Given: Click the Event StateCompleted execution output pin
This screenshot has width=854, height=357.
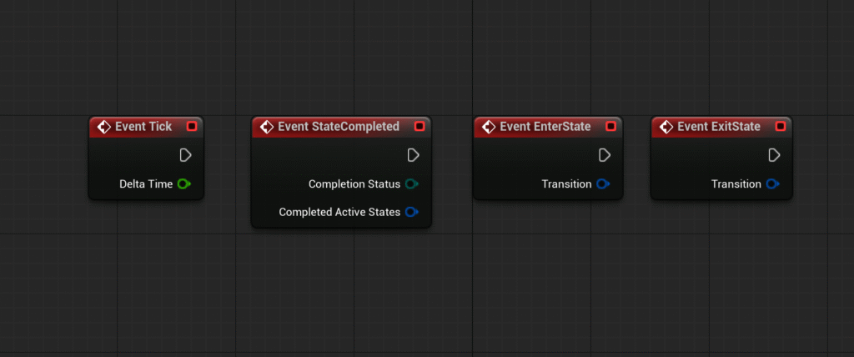Looking at the screenshot, I should click(x=413, y=155).
